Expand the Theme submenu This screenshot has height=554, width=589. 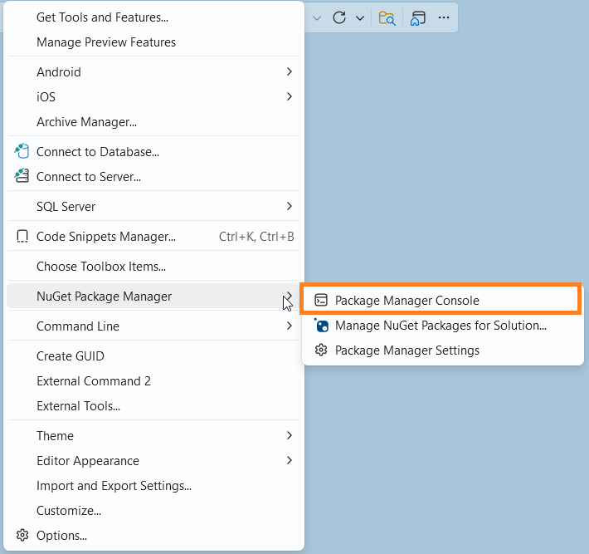(153, 435)
